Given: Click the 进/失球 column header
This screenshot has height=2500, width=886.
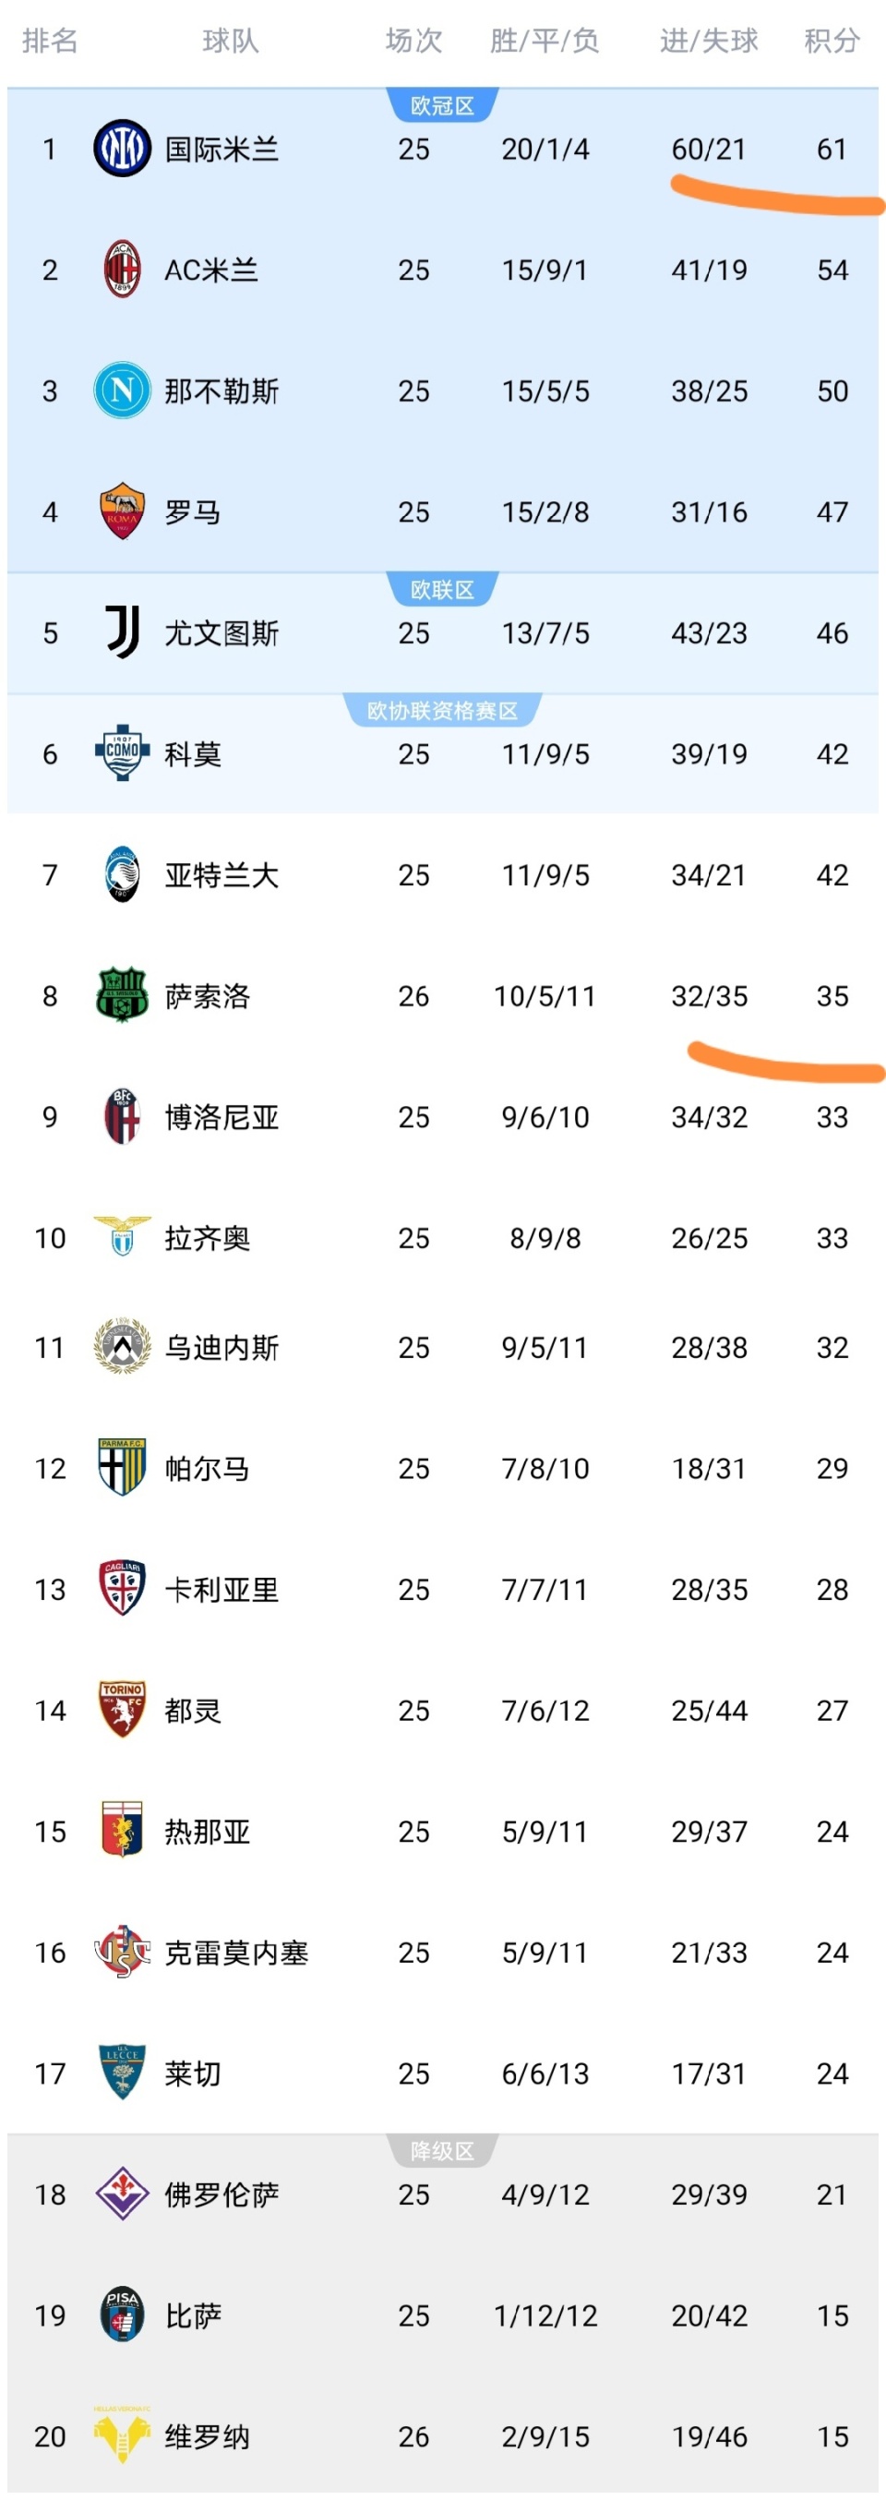Looking at the screenshot, I should (x=710, y=41).
